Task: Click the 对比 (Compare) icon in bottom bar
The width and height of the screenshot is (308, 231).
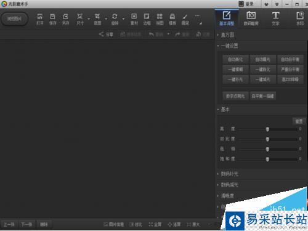Action: click(136, 224)
